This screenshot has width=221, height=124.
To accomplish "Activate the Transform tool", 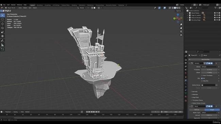I will coord(2,36).
